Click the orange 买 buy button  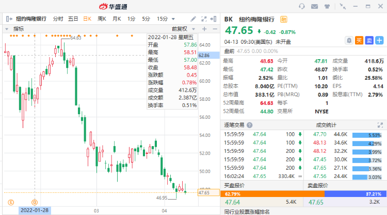(x=359, y=40)
